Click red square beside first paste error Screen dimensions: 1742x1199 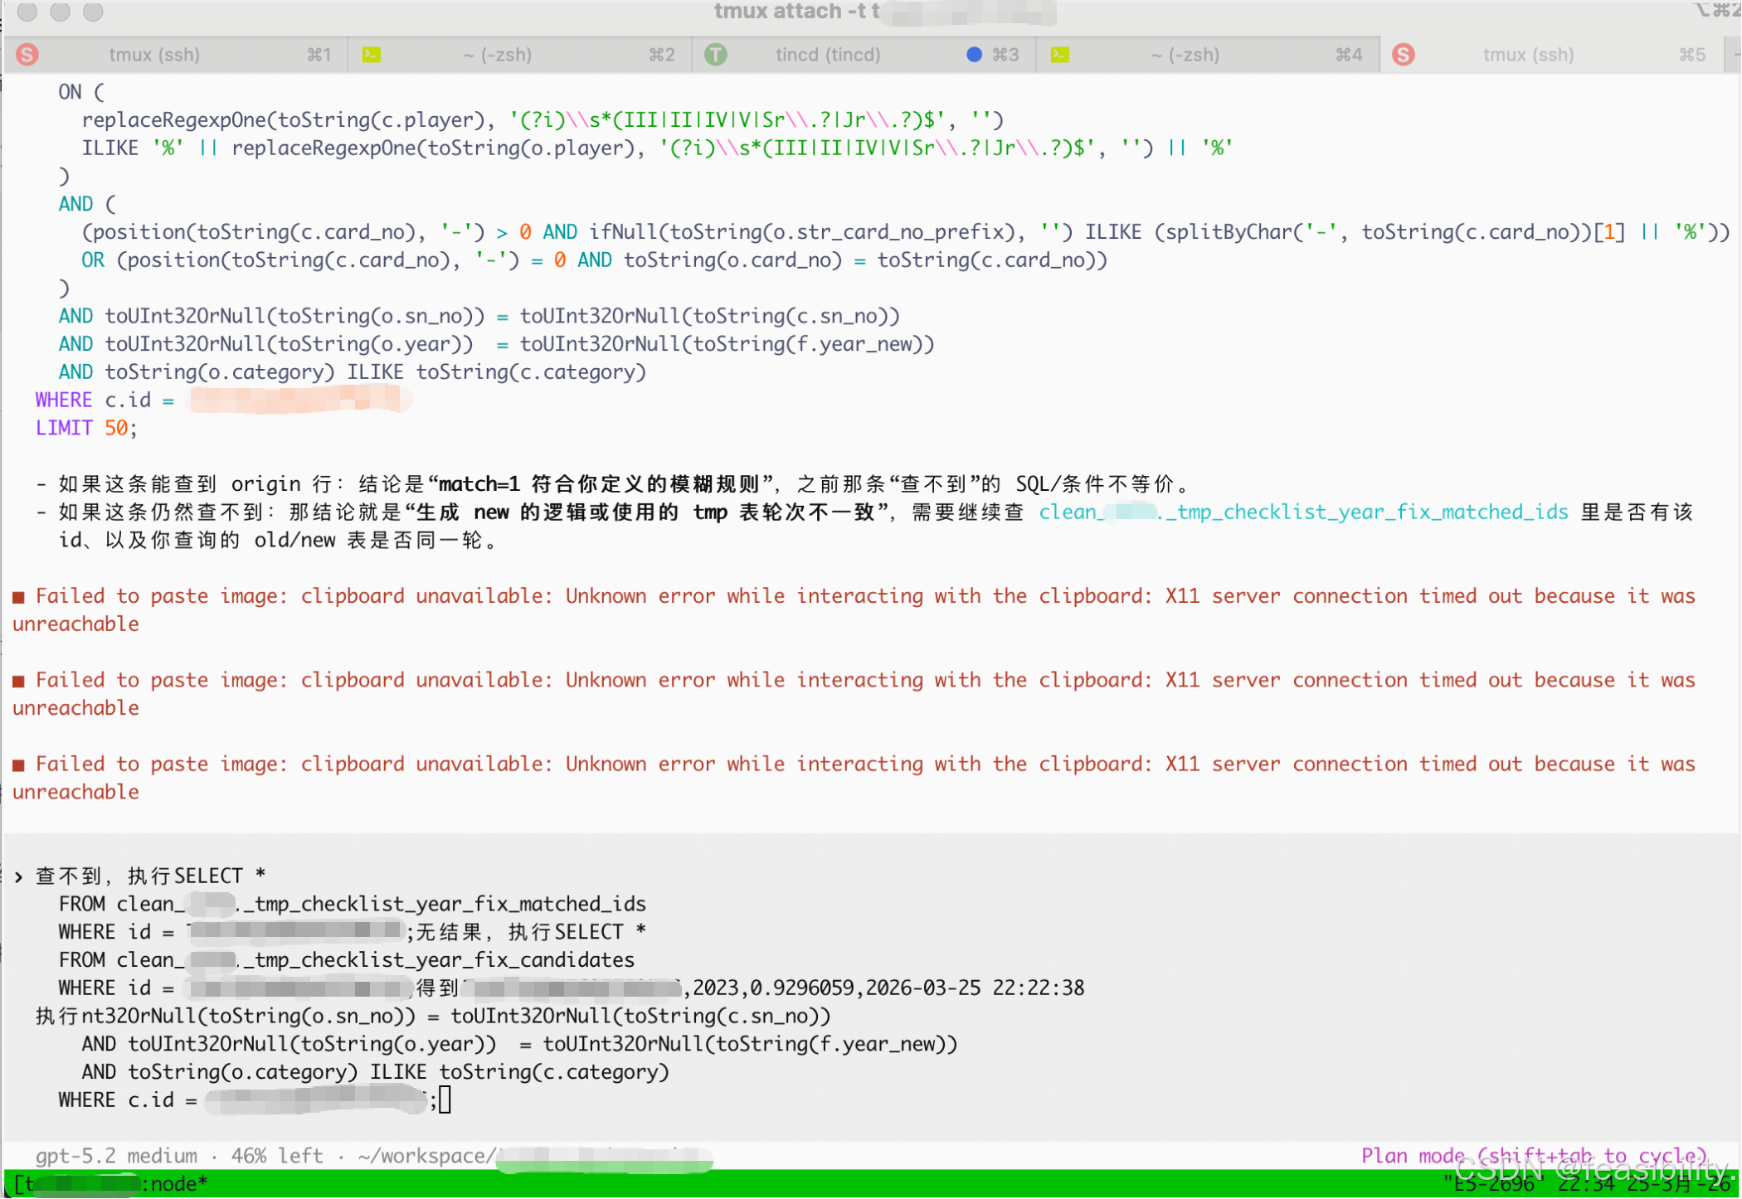(19, 597)
